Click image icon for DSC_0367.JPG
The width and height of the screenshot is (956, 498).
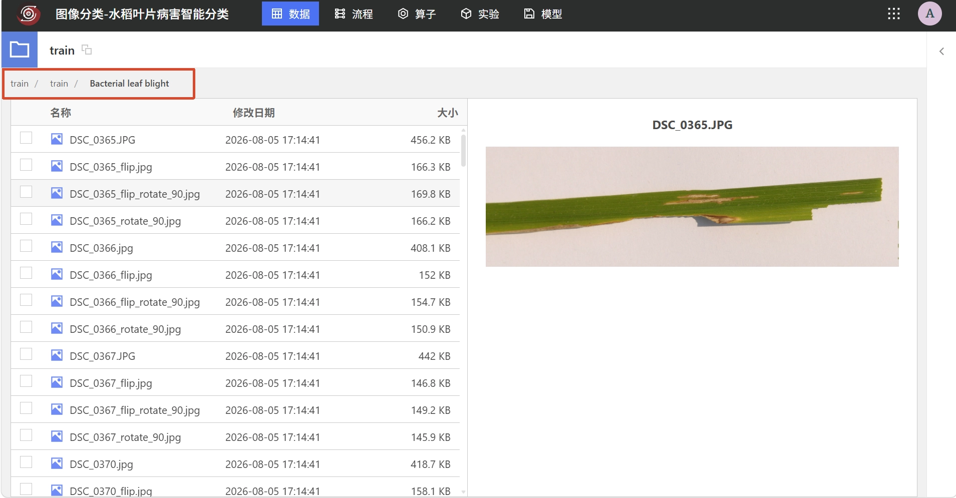pyautogui.click(x=57, y=355)
